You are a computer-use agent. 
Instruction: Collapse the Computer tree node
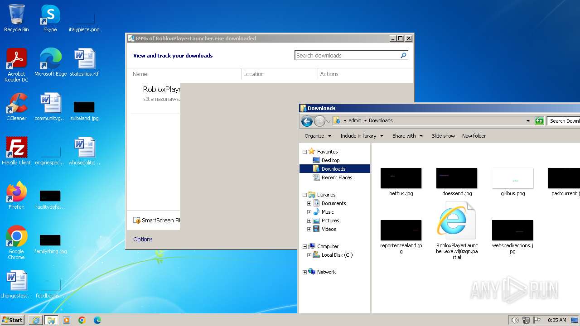click(x=304, y=246)
